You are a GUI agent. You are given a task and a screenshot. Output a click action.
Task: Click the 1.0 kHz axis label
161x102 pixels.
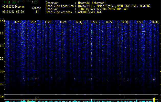pyautogui.click(x=2, y=46)
